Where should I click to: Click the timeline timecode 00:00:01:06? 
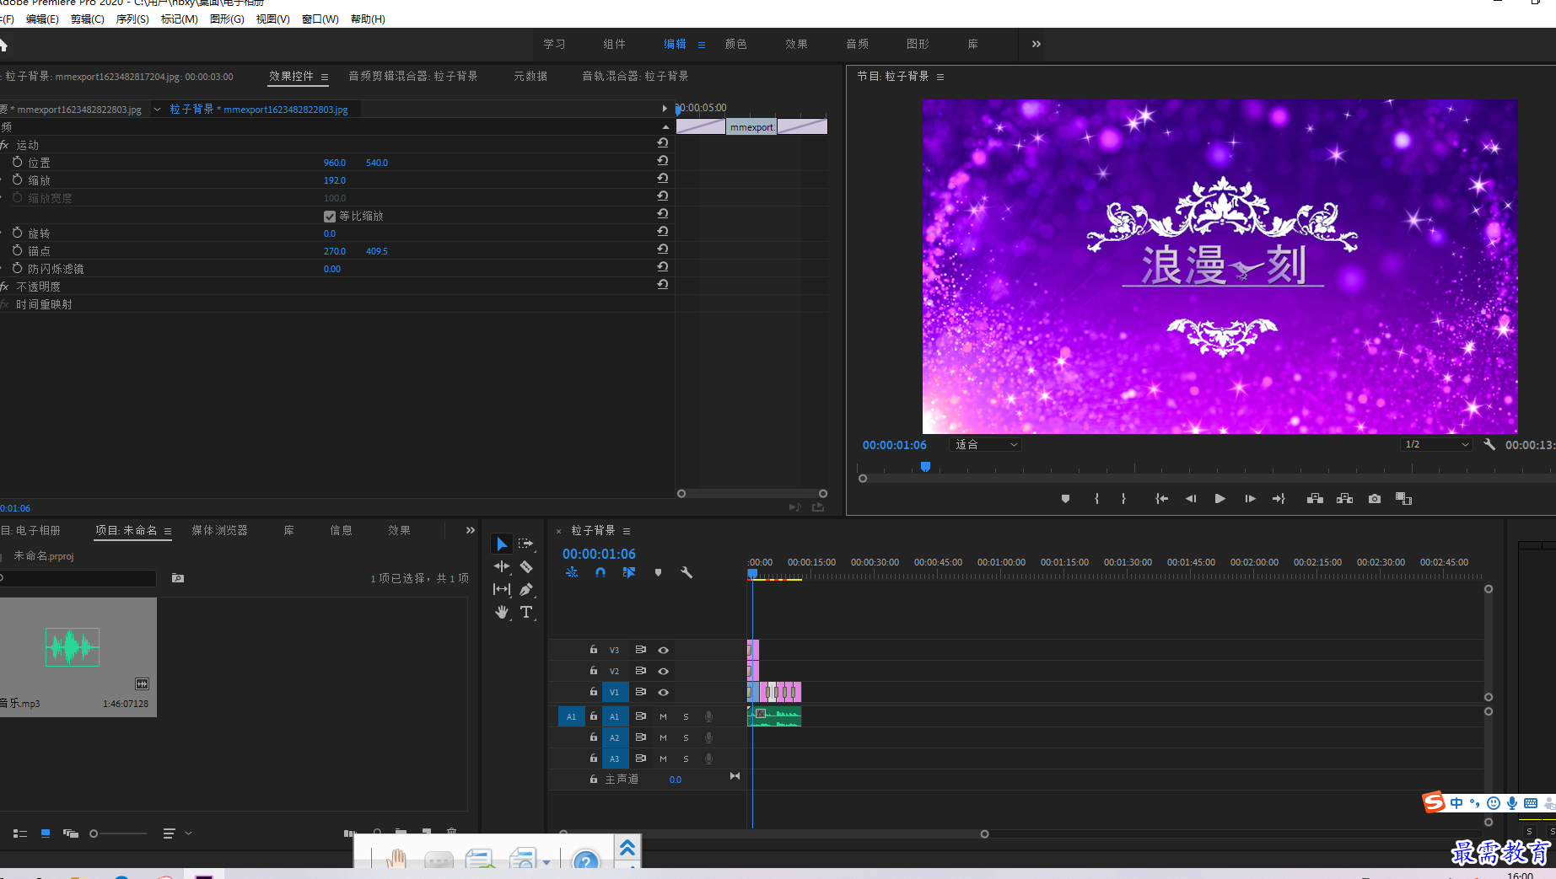(x=599, y=554)
